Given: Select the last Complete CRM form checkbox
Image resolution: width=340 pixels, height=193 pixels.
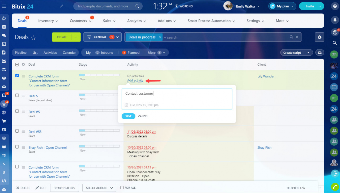Looking at the screenshot, I should 17,167.
